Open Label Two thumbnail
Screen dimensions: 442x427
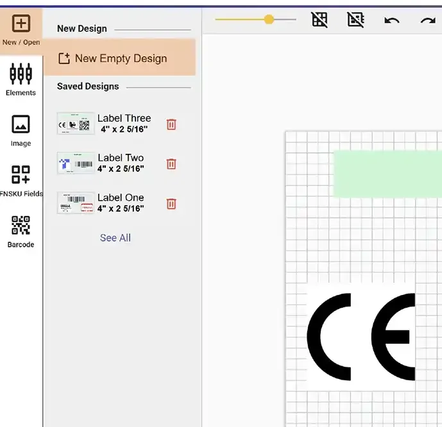[x=76, y=163]
